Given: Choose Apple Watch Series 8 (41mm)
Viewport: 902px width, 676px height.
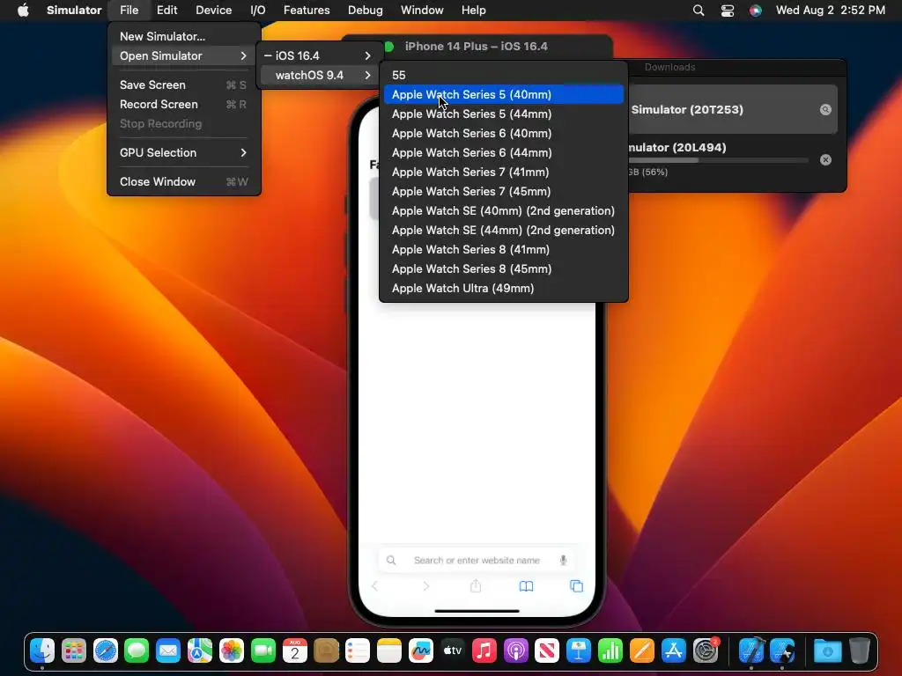Looking at the screenshot, I should click(x=503, y=250).
